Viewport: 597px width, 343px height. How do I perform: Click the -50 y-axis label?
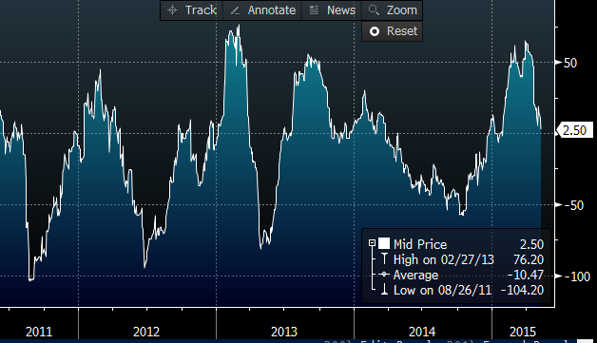coord(574,205)
